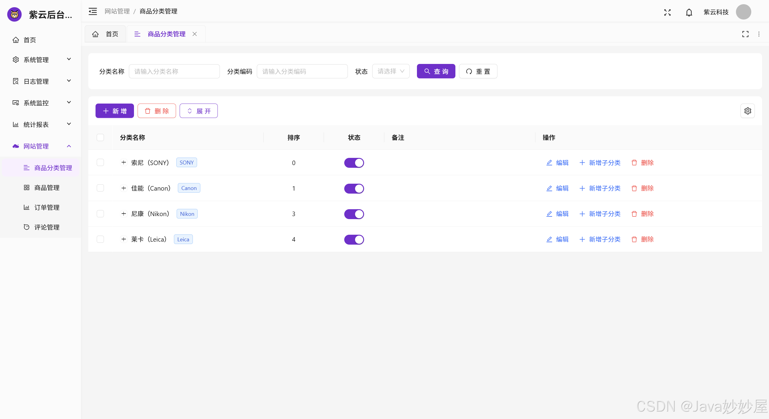
Task: Check the 佳能 (Canon) row checkbox
Action: (100, 188)
